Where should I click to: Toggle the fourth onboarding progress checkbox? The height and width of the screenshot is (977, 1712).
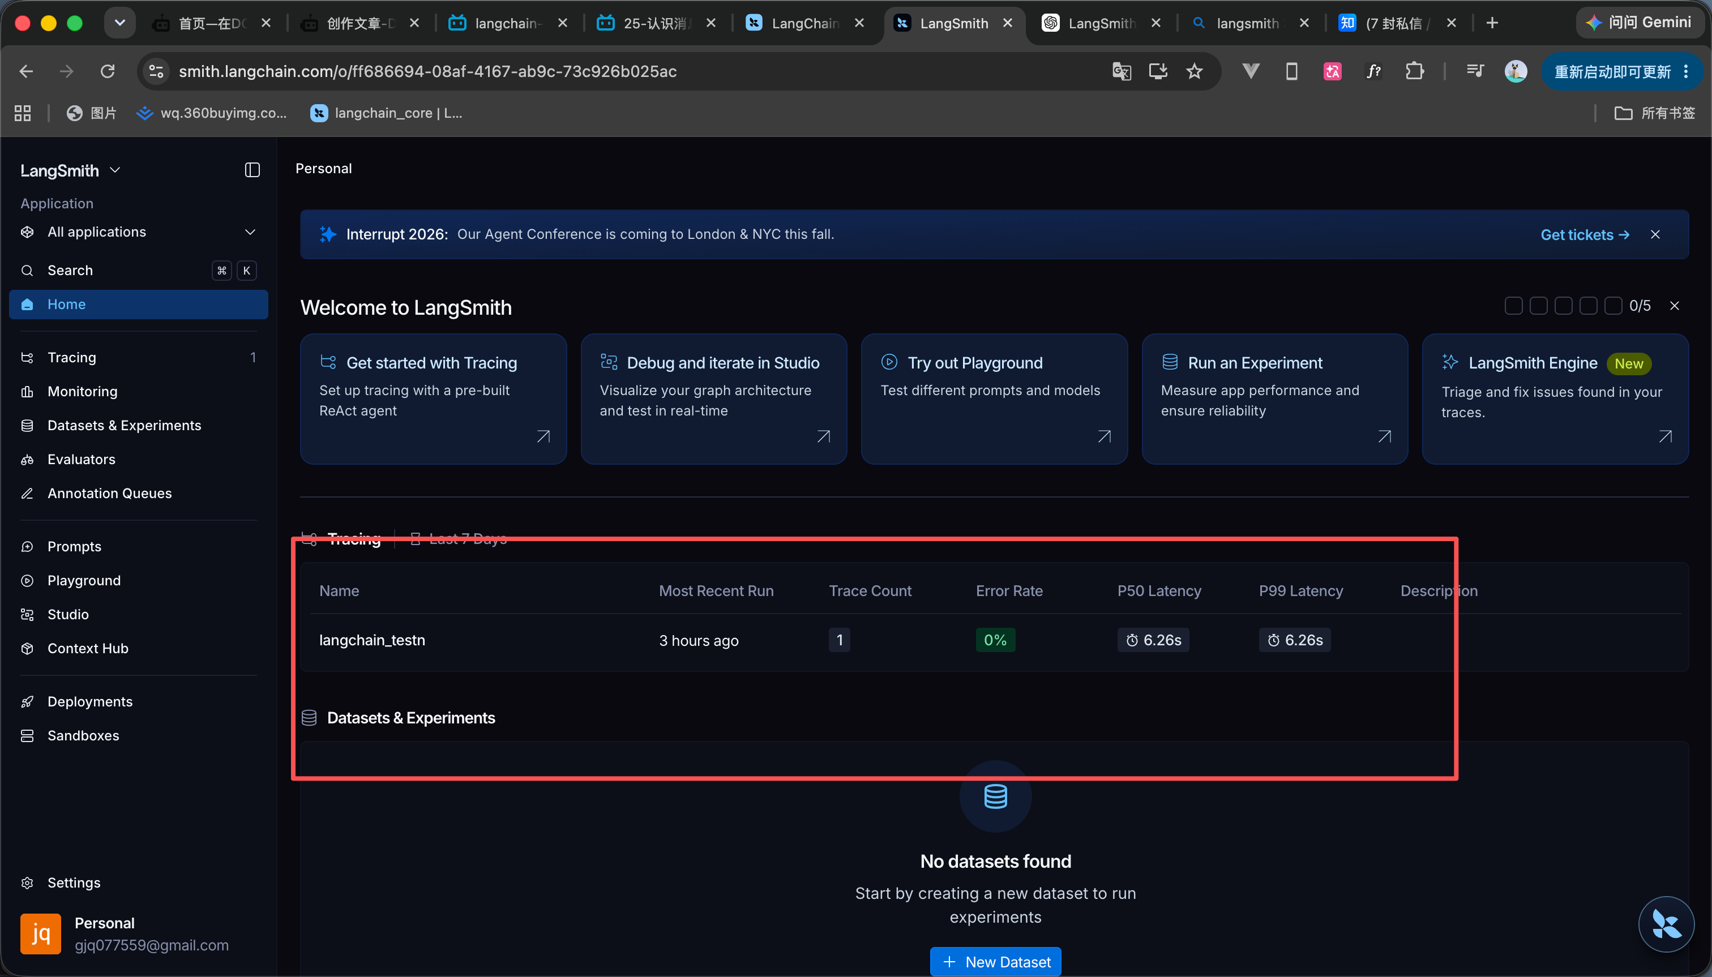click(1588, 306)
